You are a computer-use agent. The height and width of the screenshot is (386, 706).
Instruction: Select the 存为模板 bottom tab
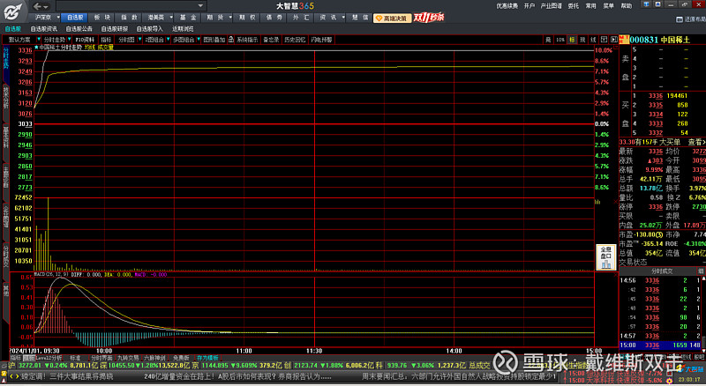207,358
